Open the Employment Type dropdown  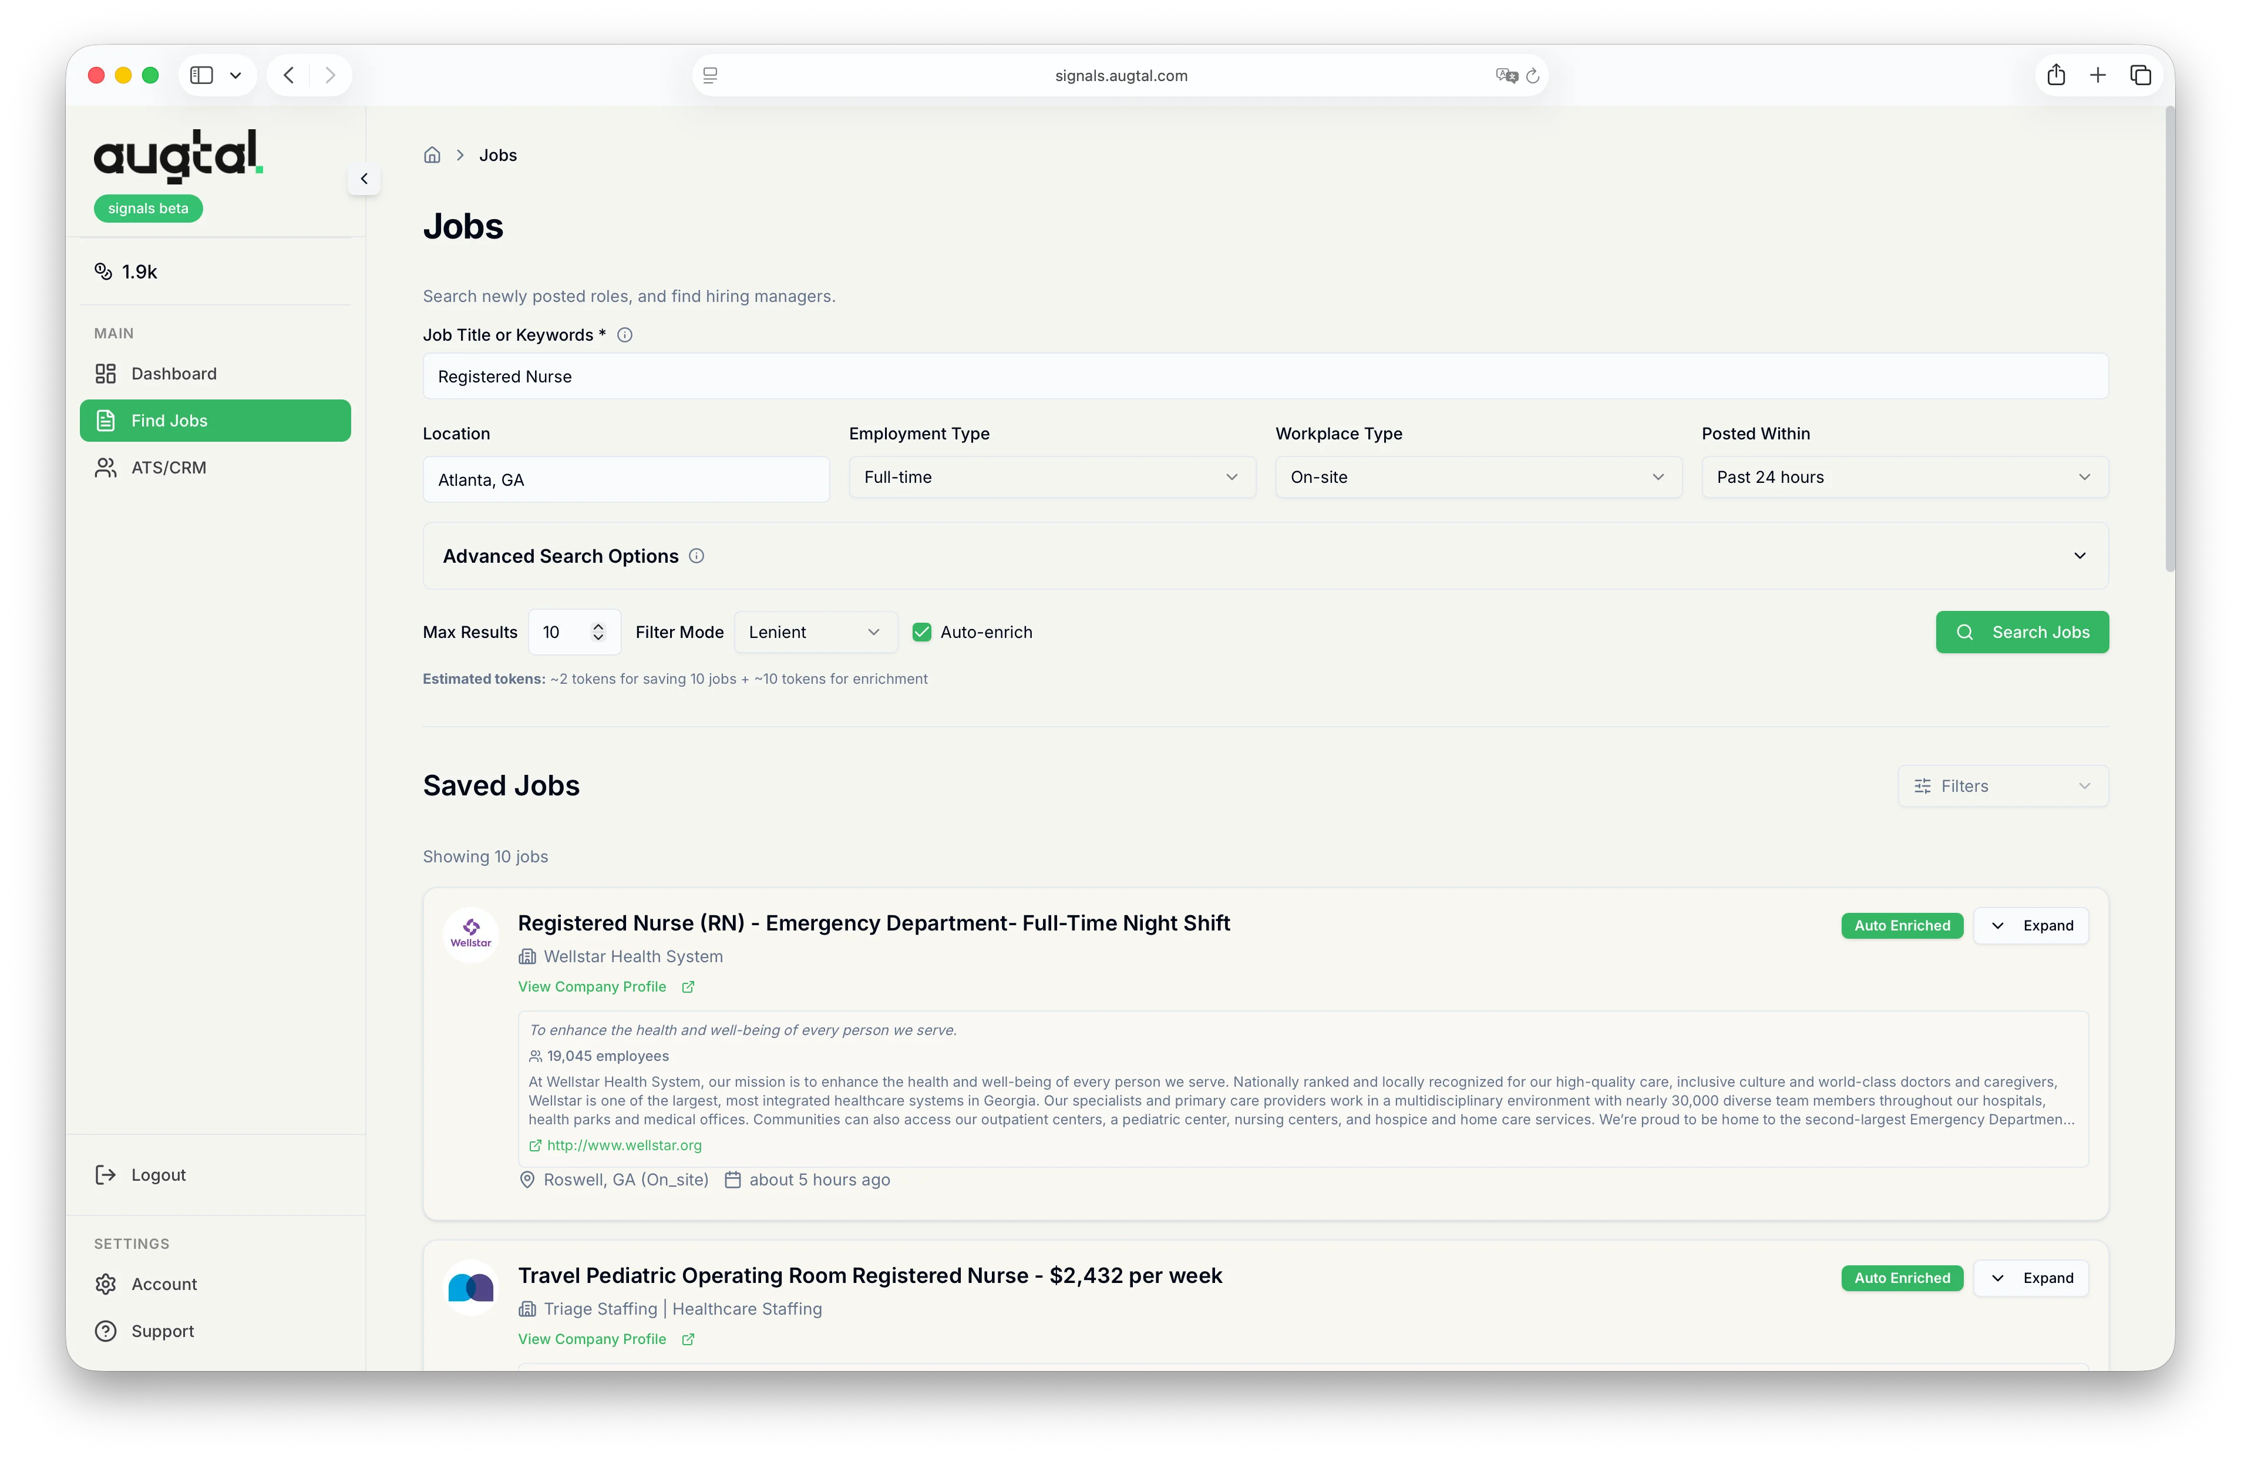point(1052,476)
